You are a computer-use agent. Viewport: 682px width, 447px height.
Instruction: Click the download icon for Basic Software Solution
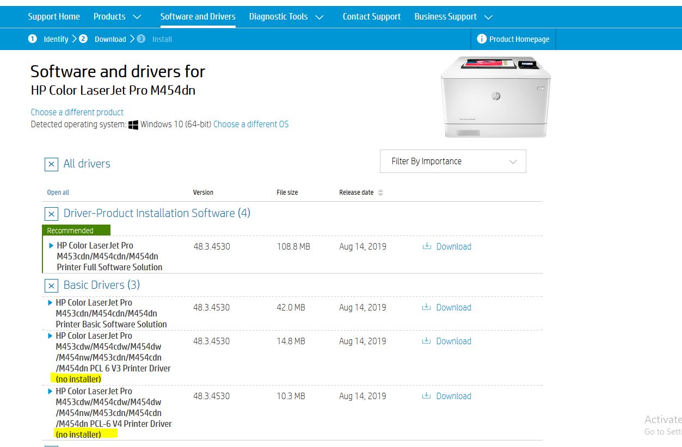click(x=427, y=307)
